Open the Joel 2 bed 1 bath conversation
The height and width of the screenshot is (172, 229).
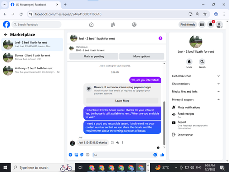[32, 44]
